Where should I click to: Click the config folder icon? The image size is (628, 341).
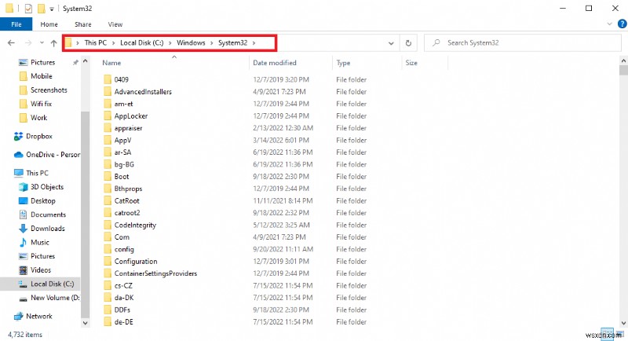point(108,249)
